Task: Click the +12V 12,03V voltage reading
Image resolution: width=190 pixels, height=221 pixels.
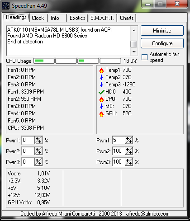Action: click(28, 195)
